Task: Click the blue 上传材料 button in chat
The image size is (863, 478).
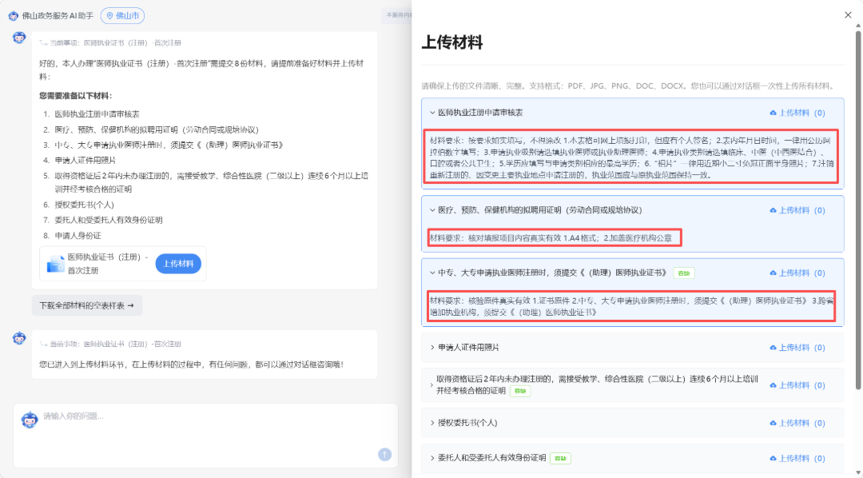Action: [177, 264]
